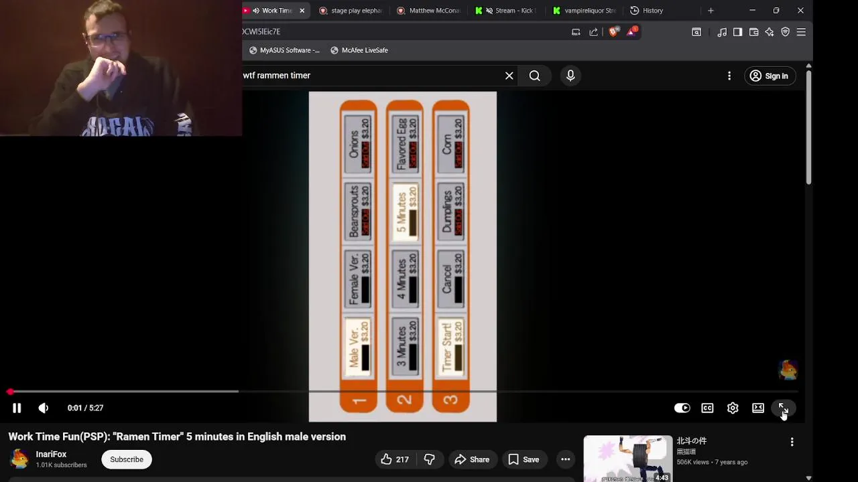Turn on closed captions
Image resolution: width=858 pixels, height=482 pixels.
[x=707, y=408]
